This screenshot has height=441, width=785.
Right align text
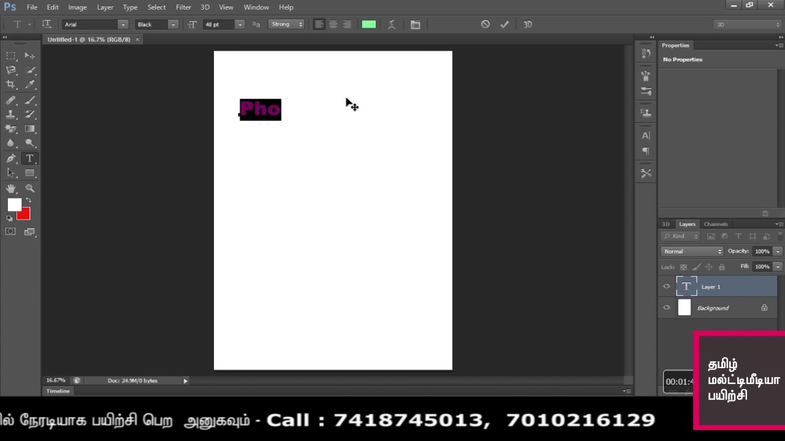pyautogui.click(x=347, y=24)
